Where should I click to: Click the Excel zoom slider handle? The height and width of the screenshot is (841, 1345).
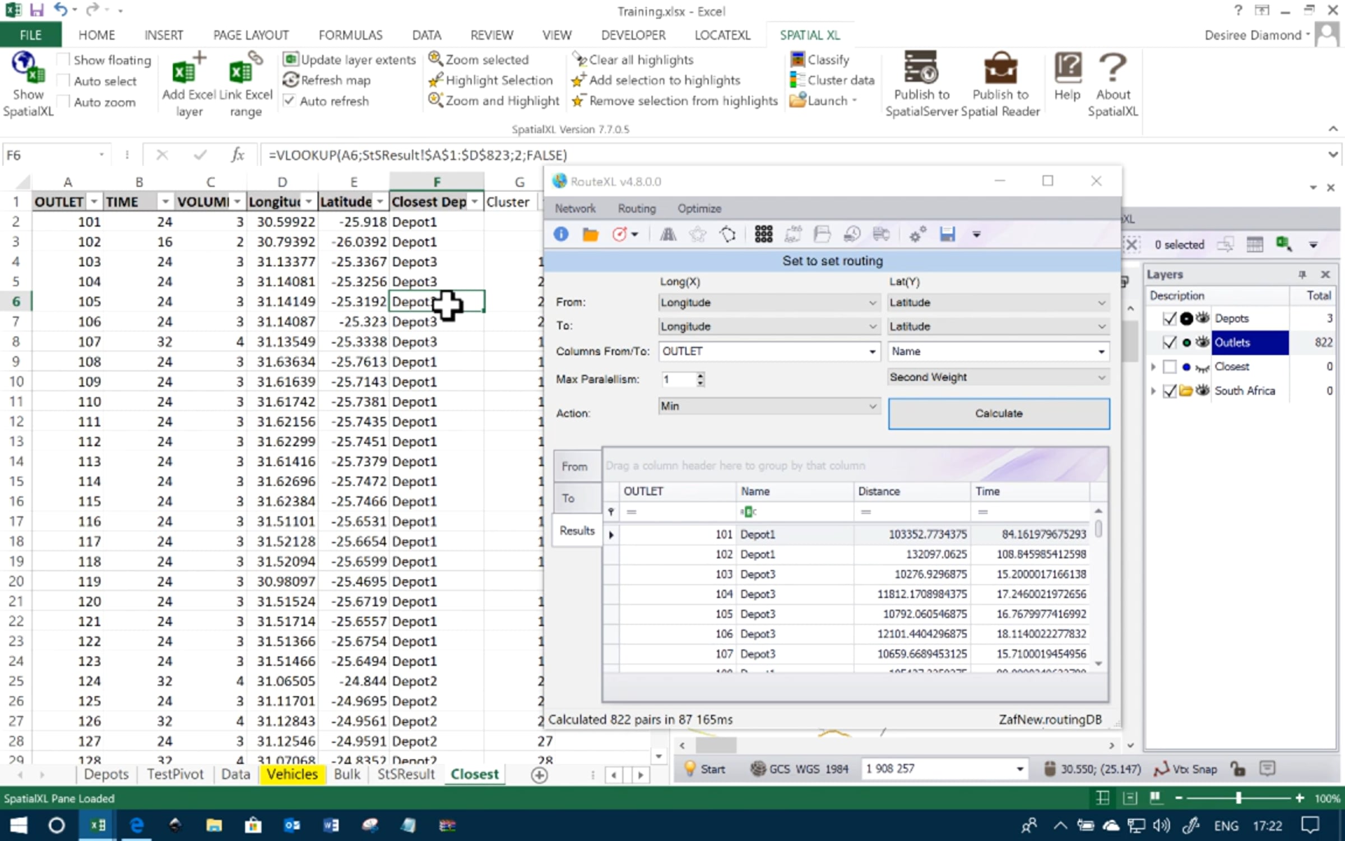pos(1239,798)
